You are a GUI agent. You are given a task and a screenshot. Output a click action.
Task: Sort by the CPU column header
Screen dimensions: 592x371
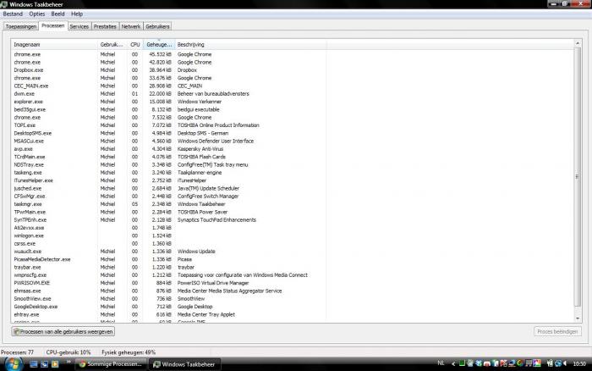pos(135,45)
